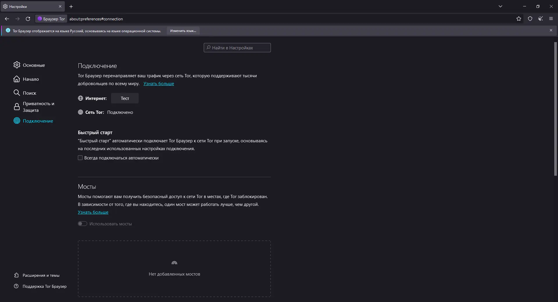Open a new tab with plus icon

[x=71, y=6]
